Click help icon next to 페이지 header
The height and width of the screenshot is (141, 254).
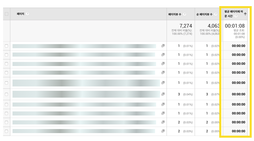tap(28, 14)
